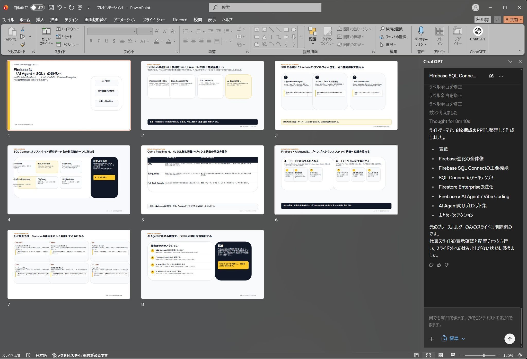The height and width of the screenshot is (359, 527).
Task: Switch to the Record tab
Action: point(180,20)
